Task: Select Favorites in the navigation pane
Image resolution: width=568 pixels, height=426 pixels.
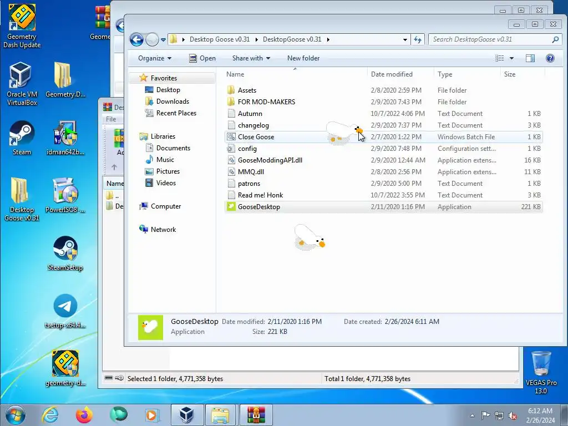Action: (x=164, y=78)
